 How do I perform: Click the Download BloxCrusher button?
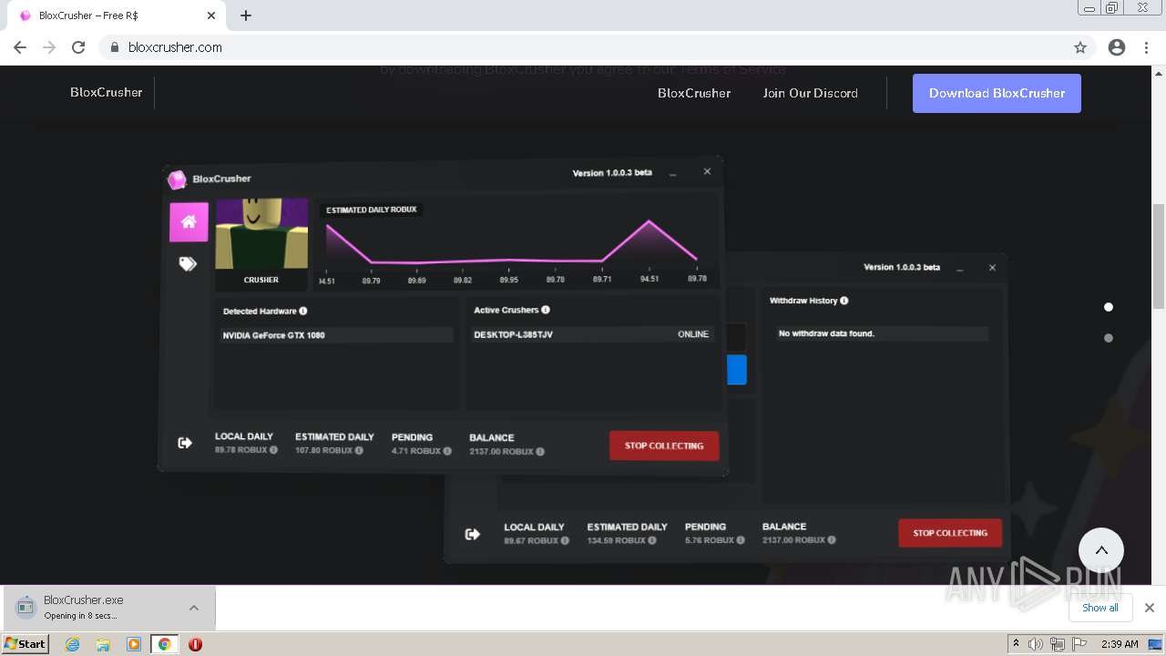point(997,93)
